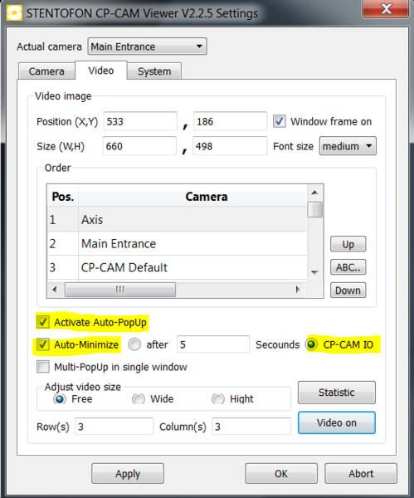Select the Free video size option
Image resolution: width=414 pixels, height=498 pixels.
(60, 398)
